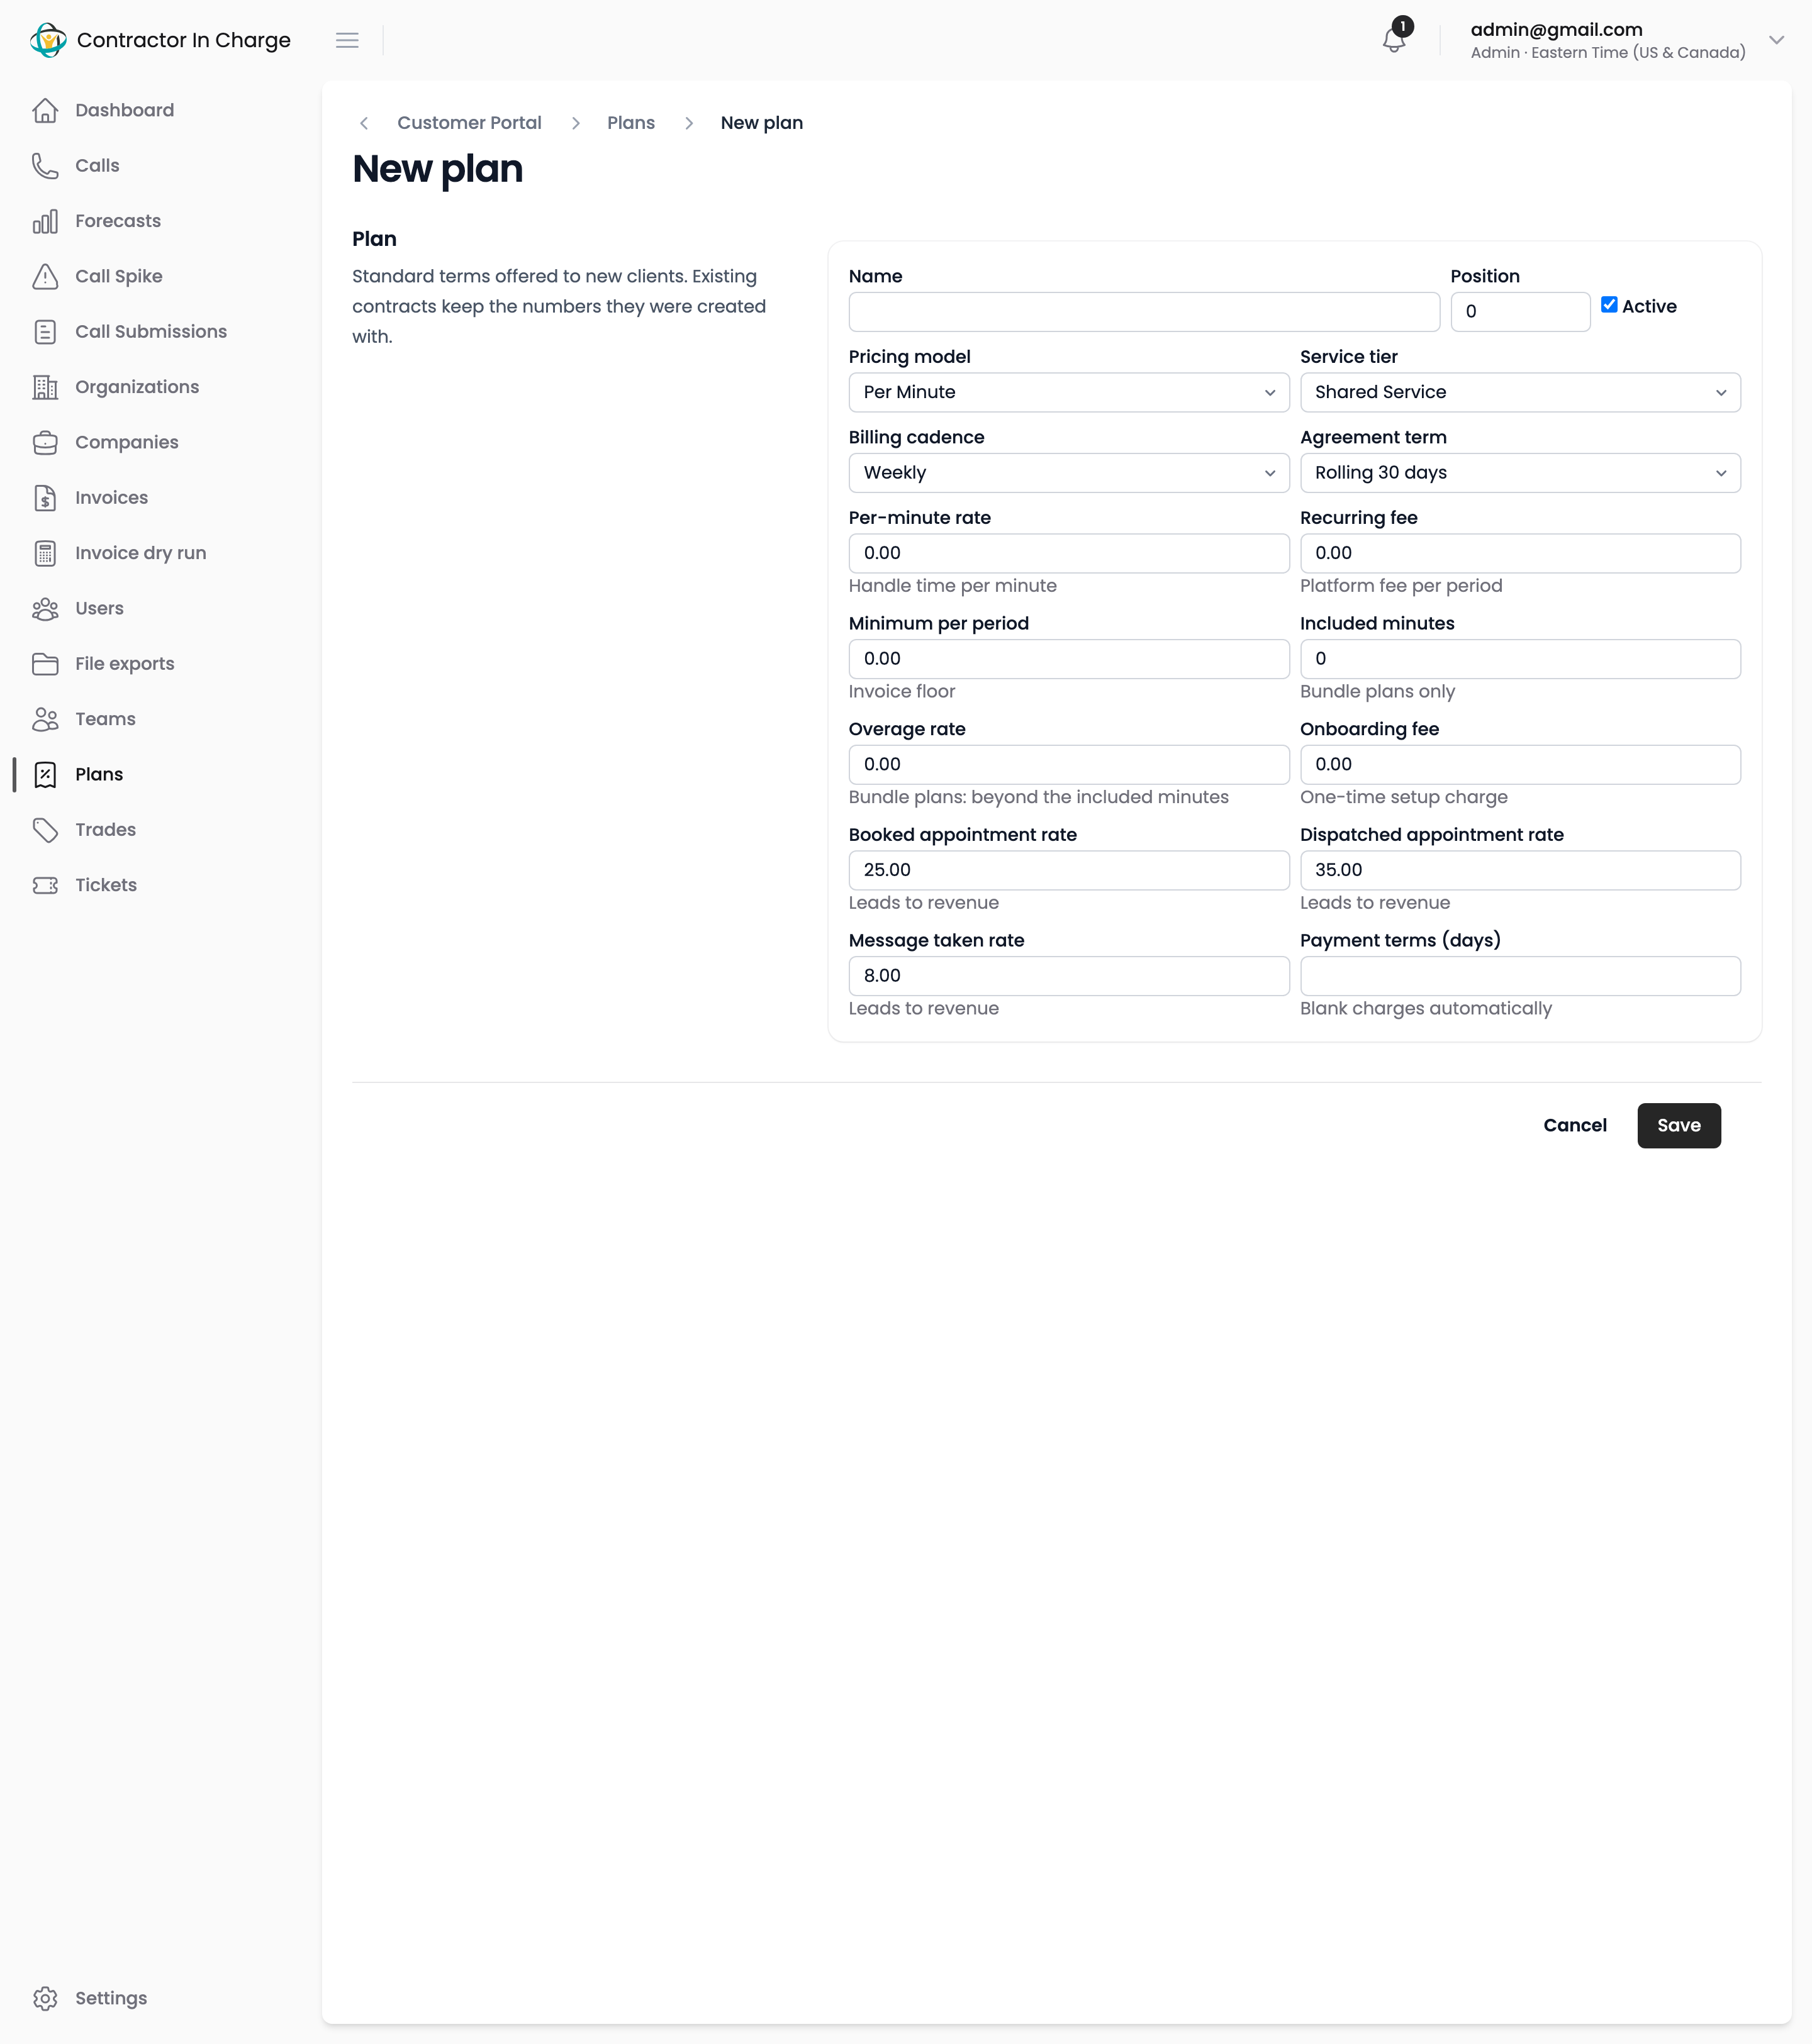Screen dimensions: 1812x2044
Task: Open the Call Submissions document icon
Action: tap(45, 332)
